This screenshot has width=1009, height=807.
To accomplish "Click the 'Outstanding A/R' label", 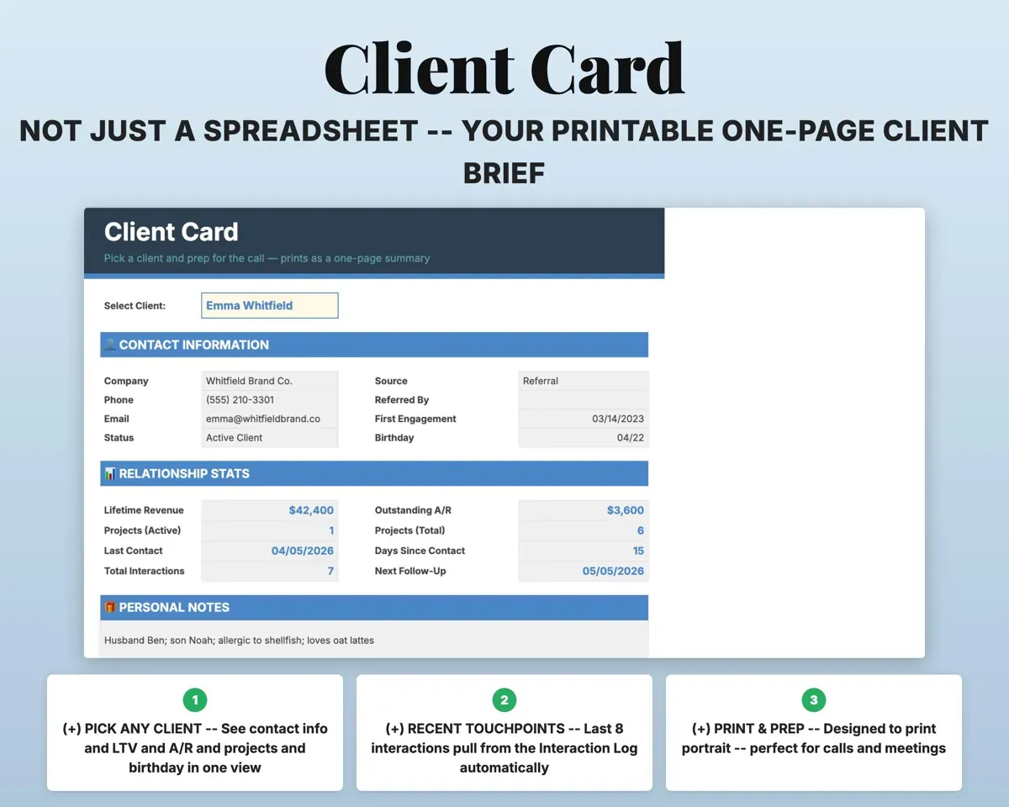I will (x=413, y=510).
